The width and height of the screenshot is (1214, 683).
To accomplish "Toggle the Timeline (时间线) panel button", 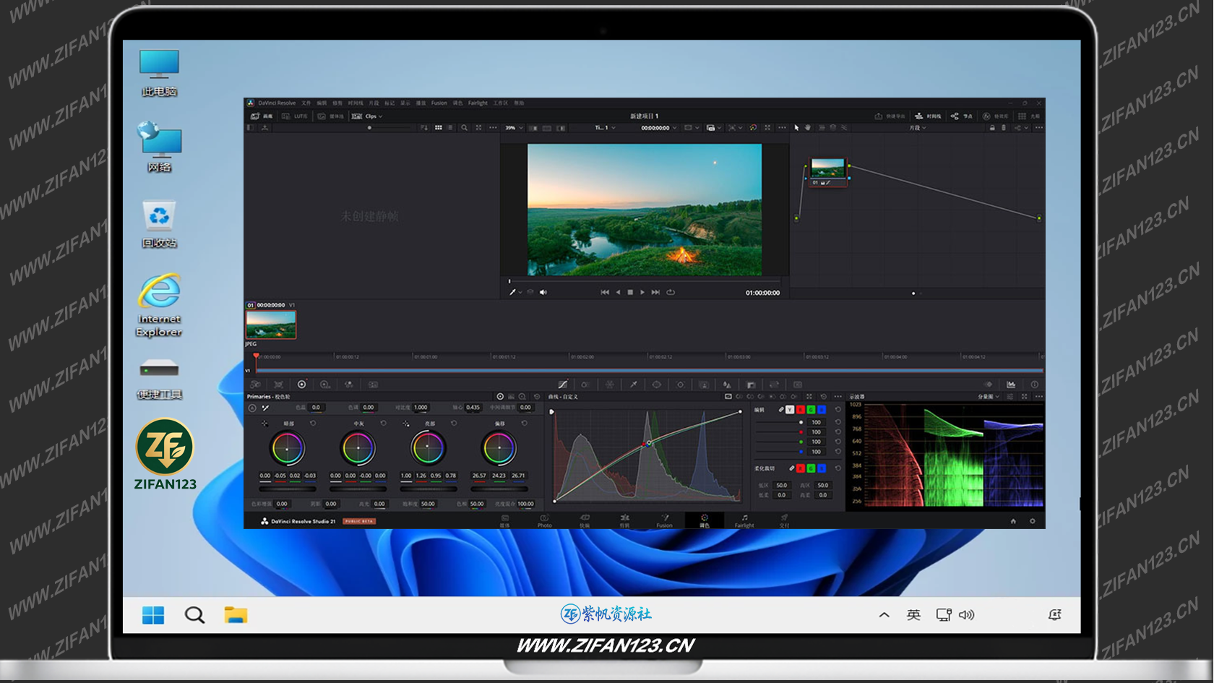I will [x=928, y=116].
